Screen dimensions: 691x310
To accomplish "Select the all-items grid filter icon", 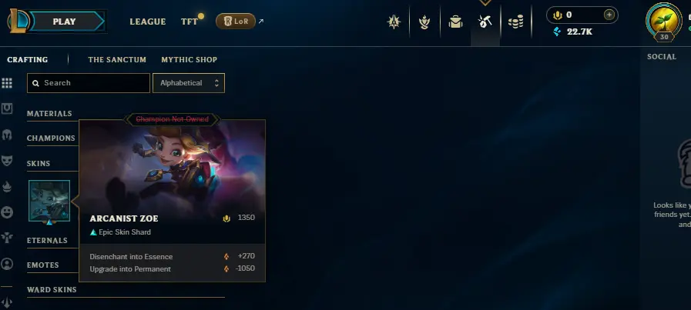I will click(7, 83).
